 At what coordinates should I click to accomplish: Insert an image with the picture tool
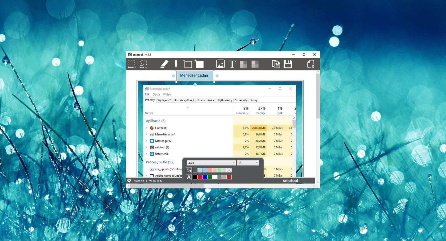220,64
